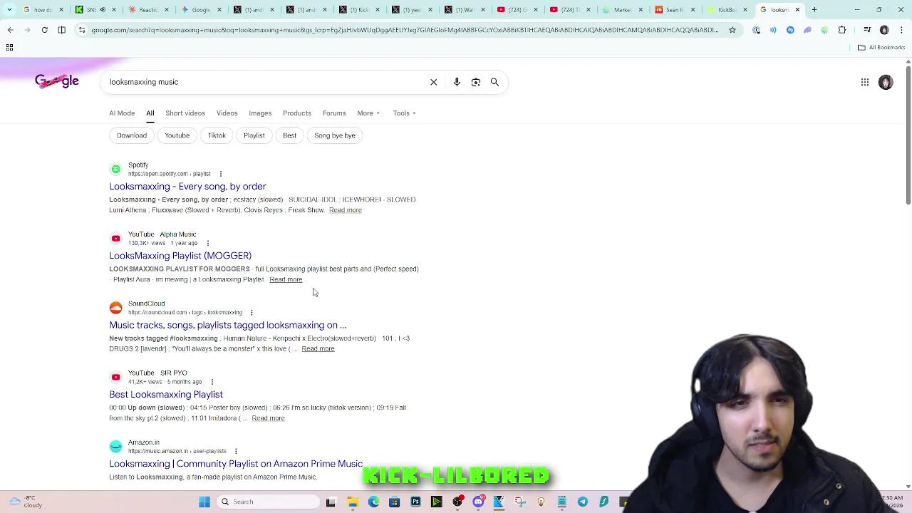Image resolution: width=912 pixels, height=513 pixels.
Task: Open the bookmarks bar apps grid shortcut
Action: [9, 47]
